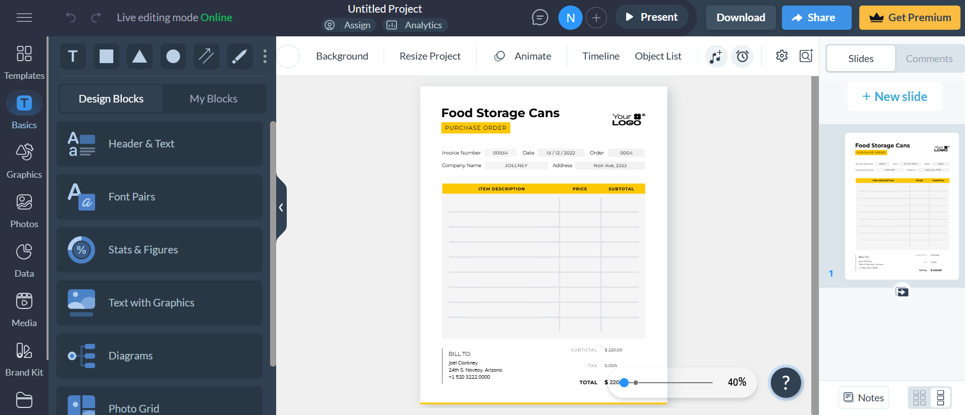Viewport: 965px width, 415px height.
Task: Expand more shape tools options
Action: coord(265,56)
